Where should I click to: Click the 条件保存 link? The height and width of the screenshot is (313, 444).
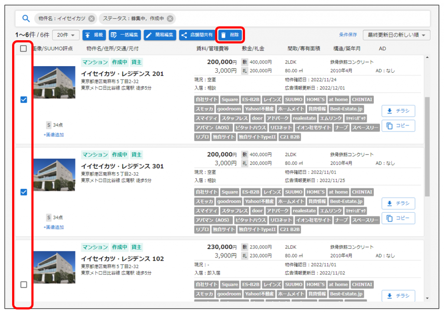pyautogui.click(x=348, y=35)
